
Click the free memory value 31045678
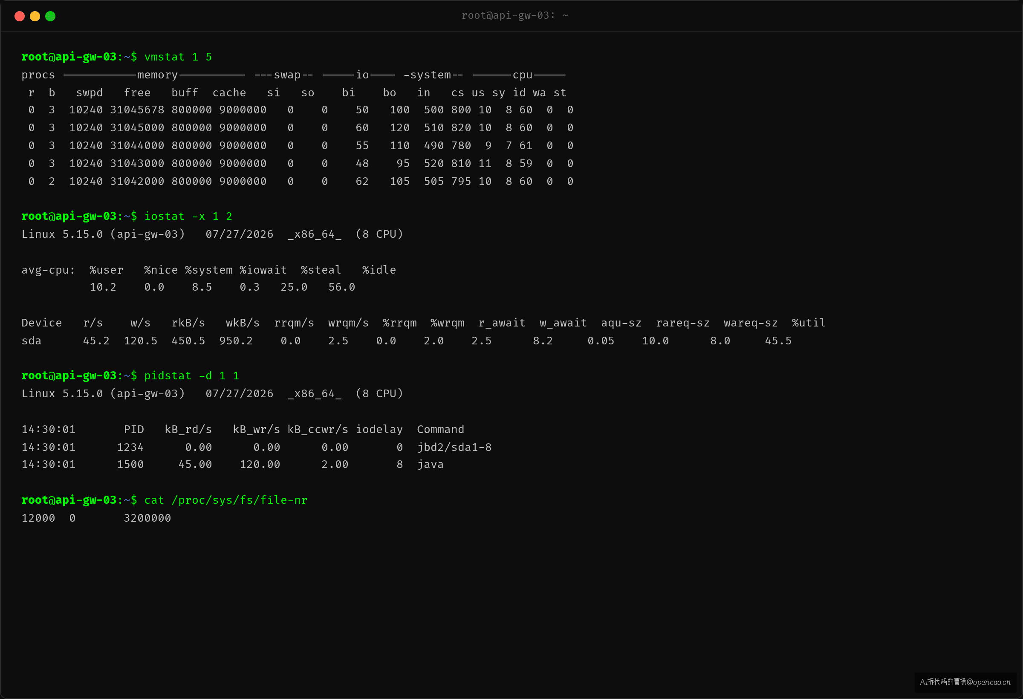click(x=137, y=110)
